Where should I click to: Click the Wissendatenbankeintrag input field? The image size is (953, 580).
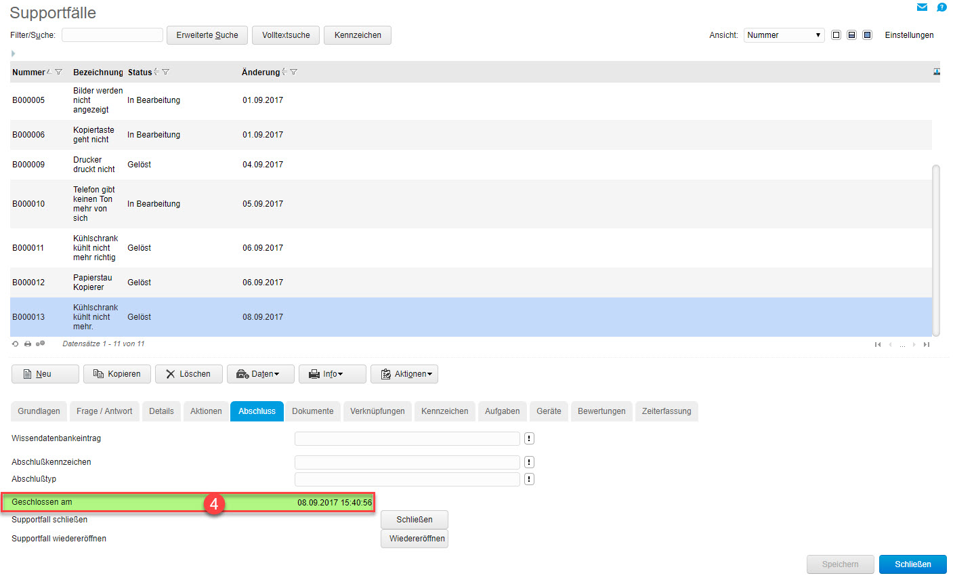[407, 438]
